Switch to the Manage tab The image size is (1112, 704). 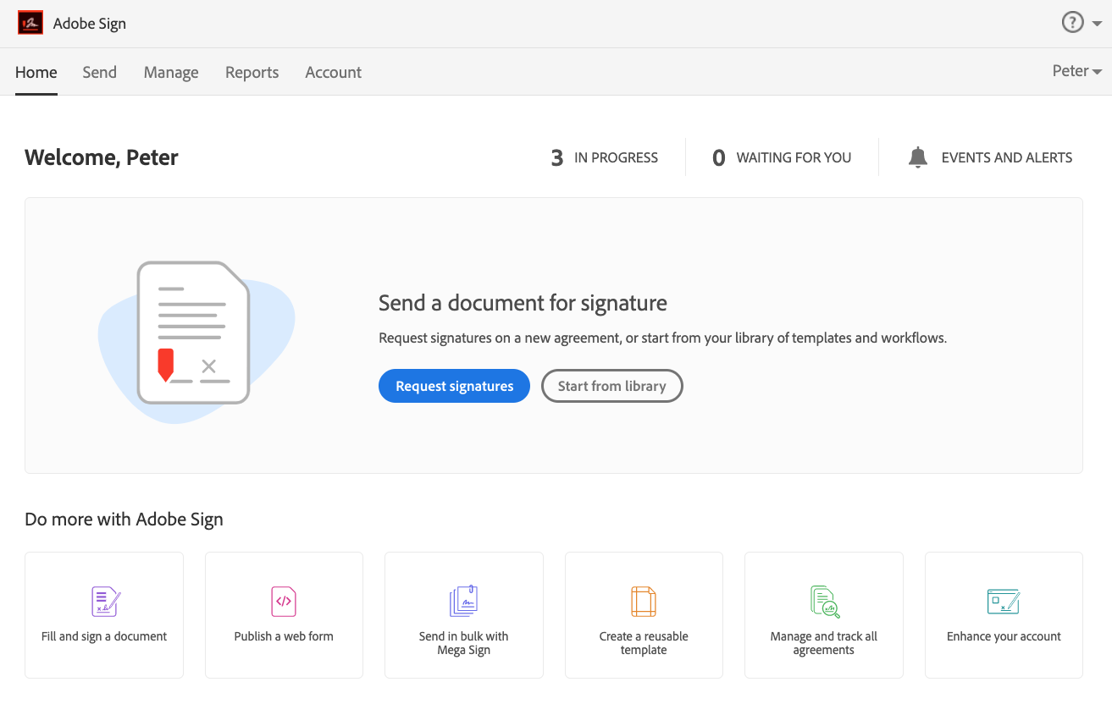[x=171, y=73]
